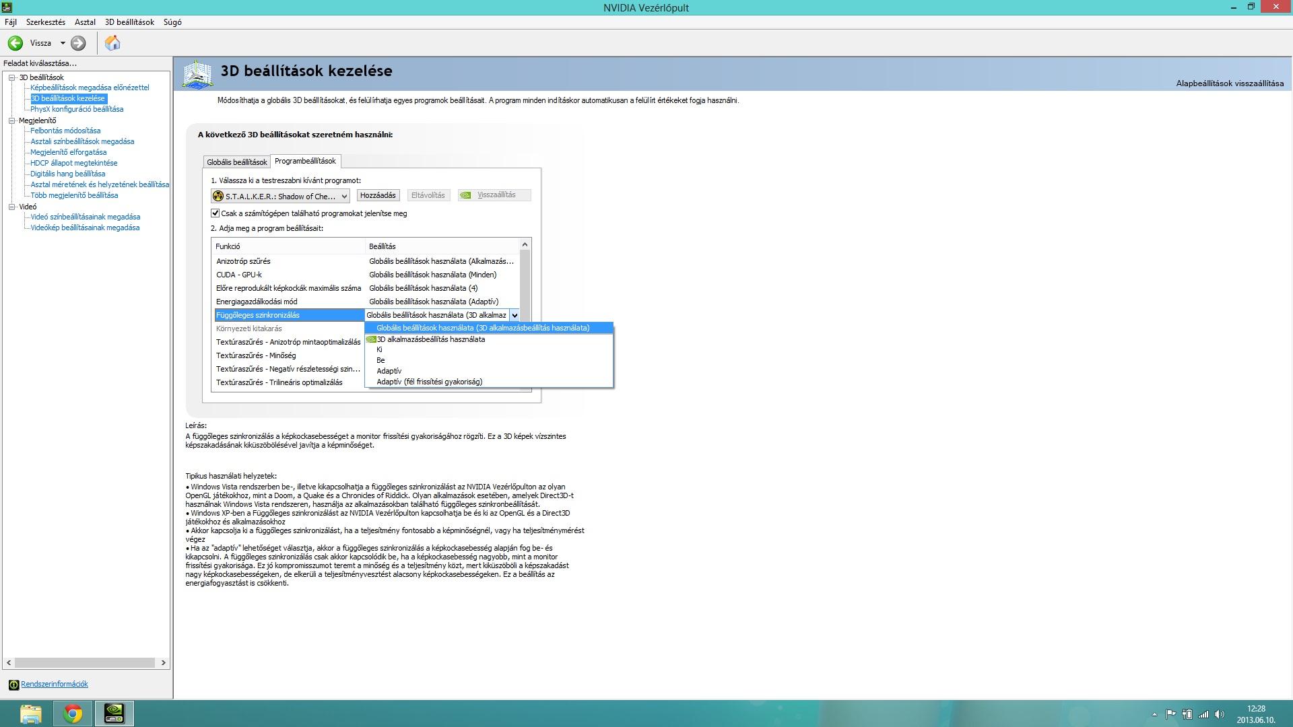Open Google Chrome from the taskbar
Viewport: 1293px width, 727px height.
[x=73, y=714]
